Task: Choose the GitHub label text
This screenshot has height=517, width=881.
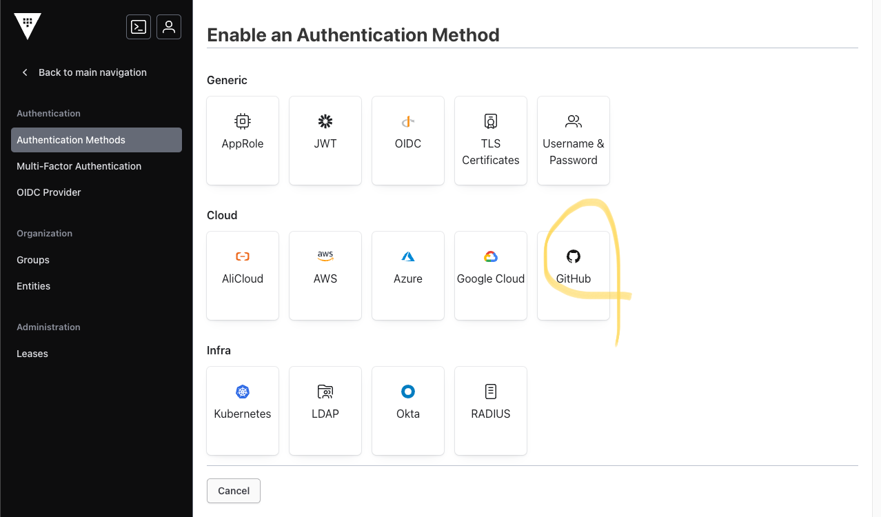Action: pos(574,279)
